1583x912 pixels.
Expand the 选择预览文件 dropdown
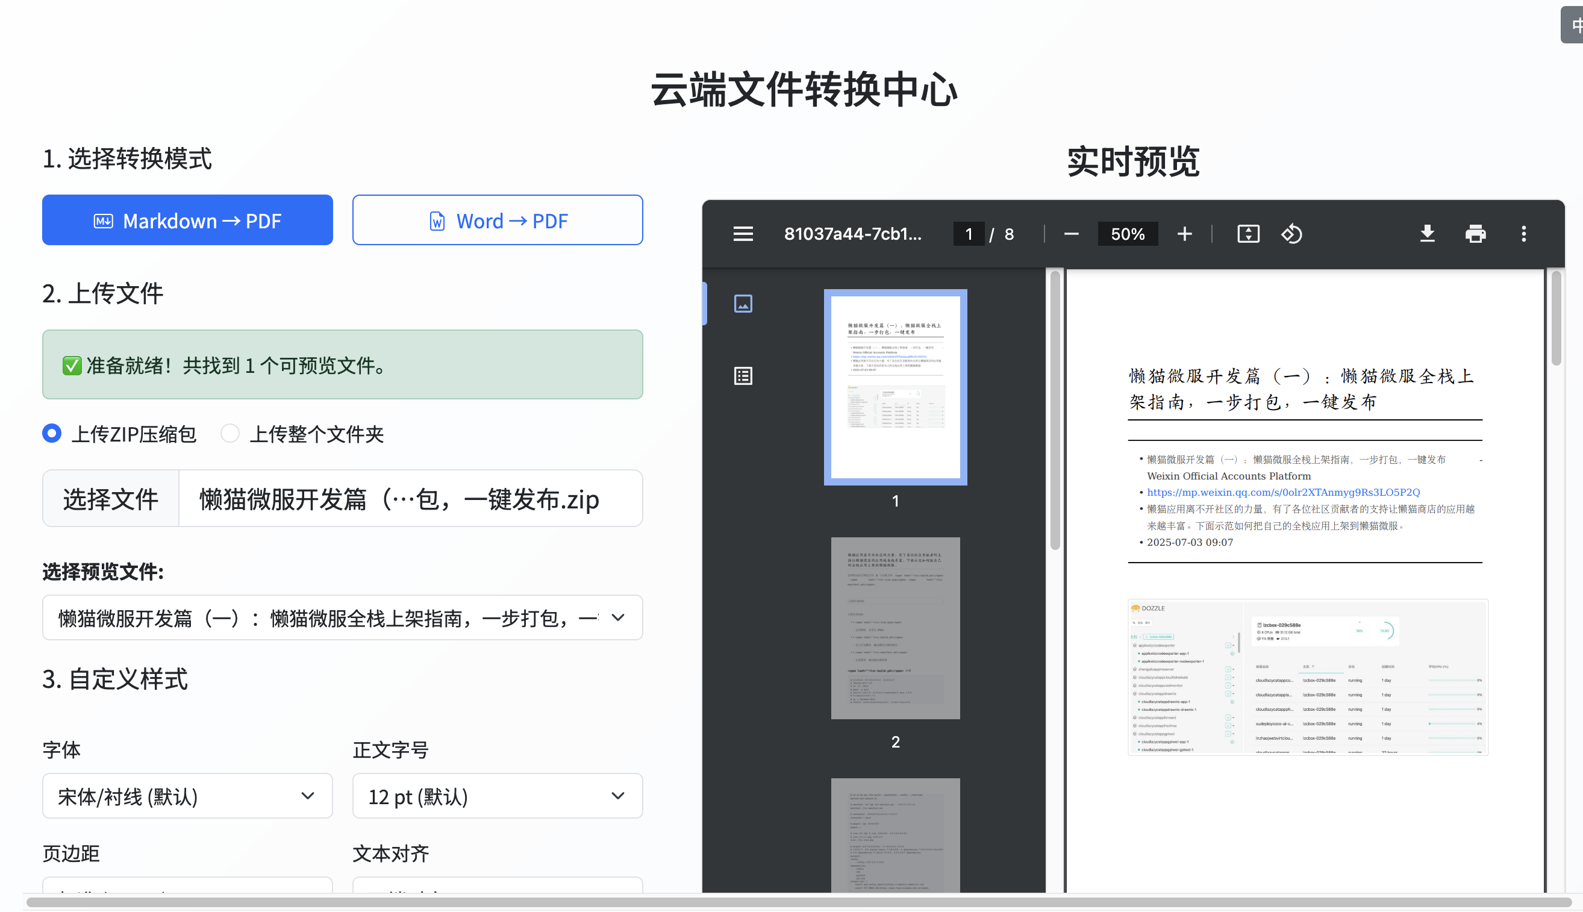click(x=343, y=617)
